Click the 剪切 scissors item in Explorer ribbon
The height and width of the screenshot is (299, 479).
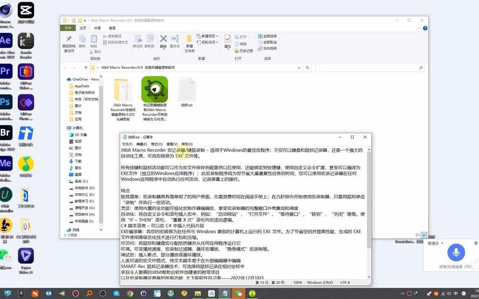pos(96,51)
